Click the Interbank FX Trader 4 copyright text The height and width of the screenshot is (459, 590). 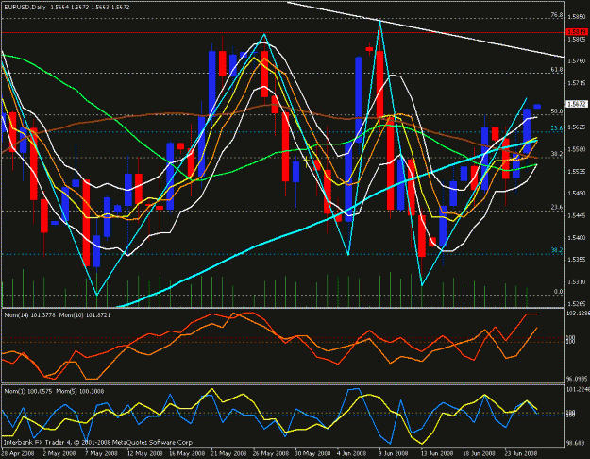click(x=99, y=443)
